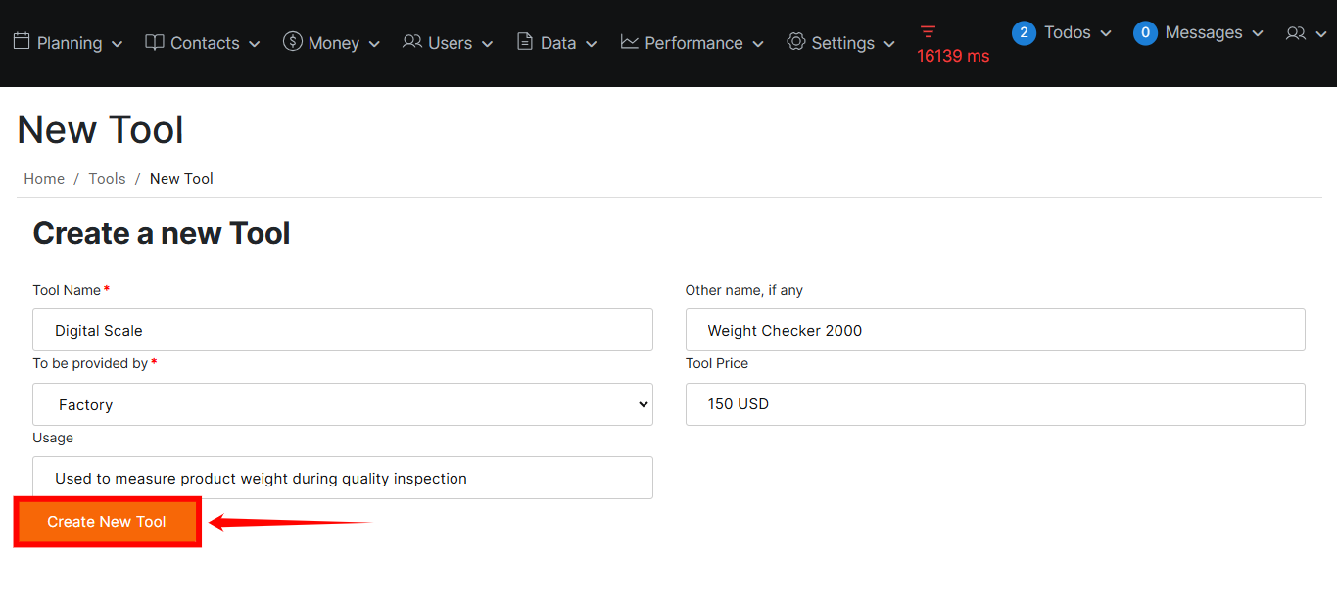Click the chart icon beside Performance
1337x602 pixels.
click(x=630, y=42)
